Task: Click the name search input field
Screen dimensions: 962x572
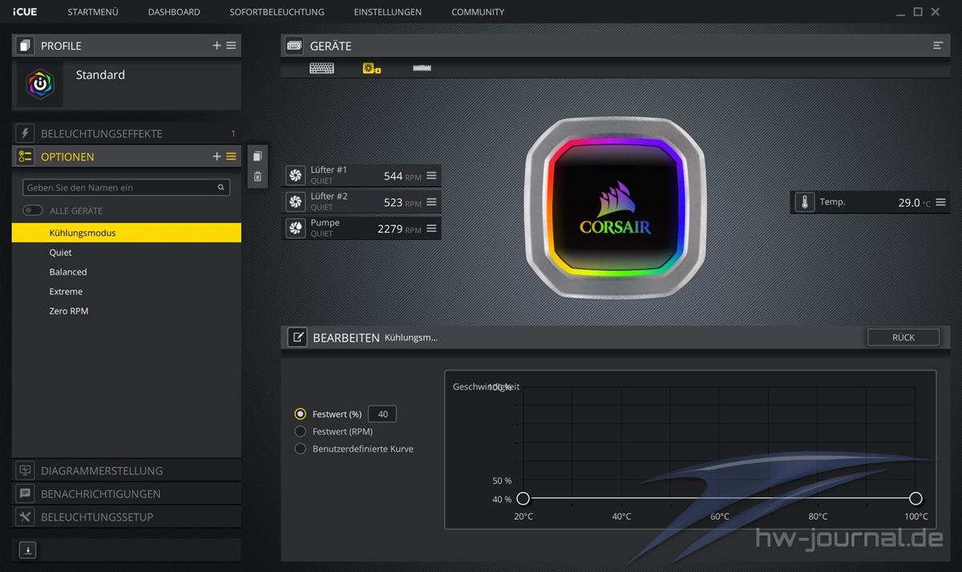Action: coord(126,188)
